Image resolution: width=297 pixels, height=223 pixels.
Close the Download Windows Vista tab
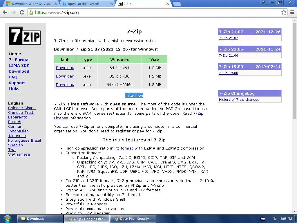pyautogui.click(x=55, y=4)
